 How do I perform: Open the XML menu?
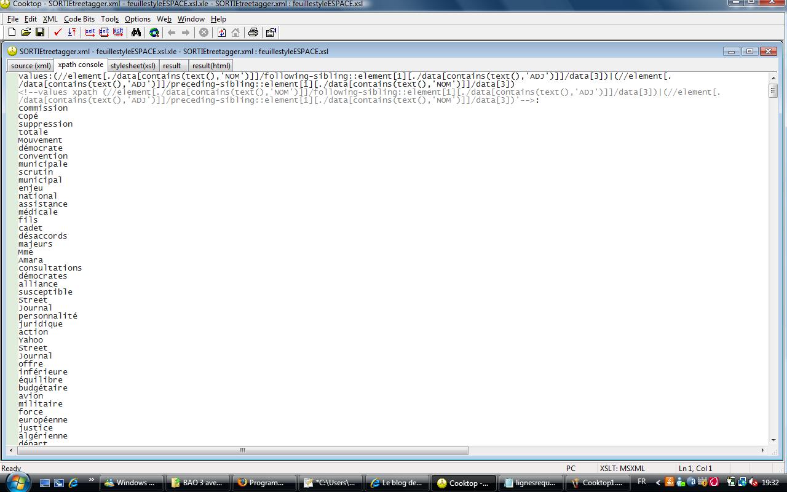pyautogui.click(x=50, y=19)
